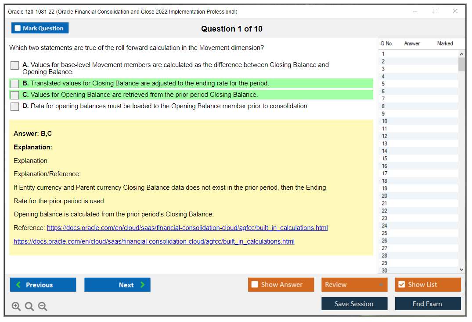This screenshot has height=322, width=472.
Task: Select answer option A checkbox
Action: click(15, 66)
